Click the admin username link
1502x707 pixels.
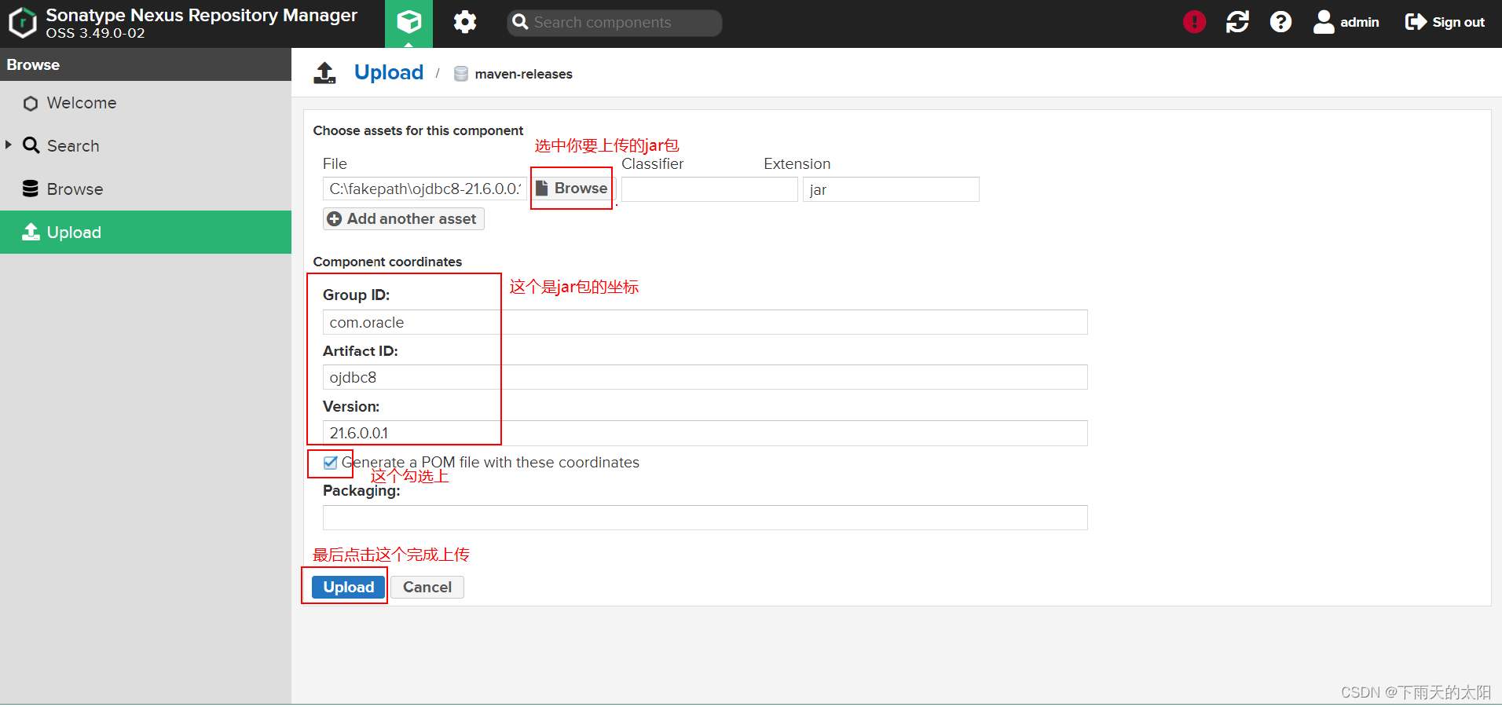1360,22
